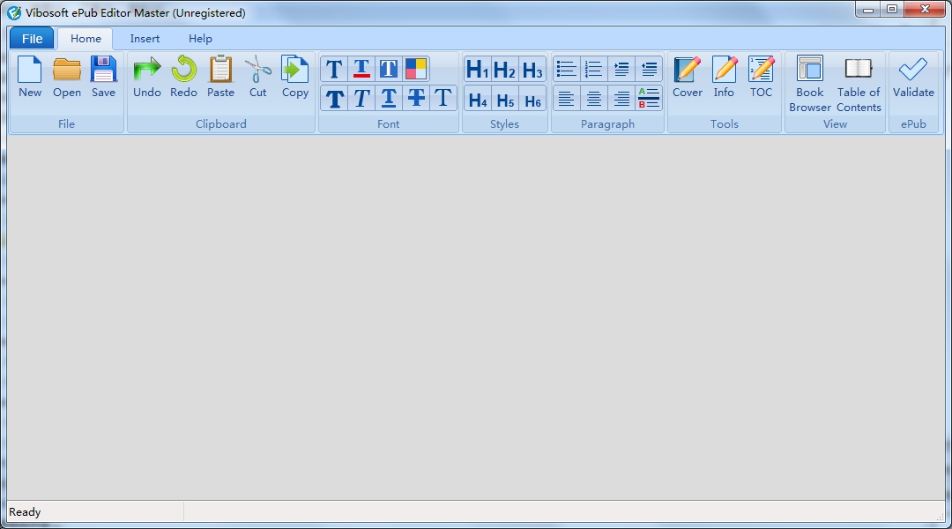Create a new document with New icon
Image resolution: width=952 pixels, height=529 pixels.
pos(30,77)
